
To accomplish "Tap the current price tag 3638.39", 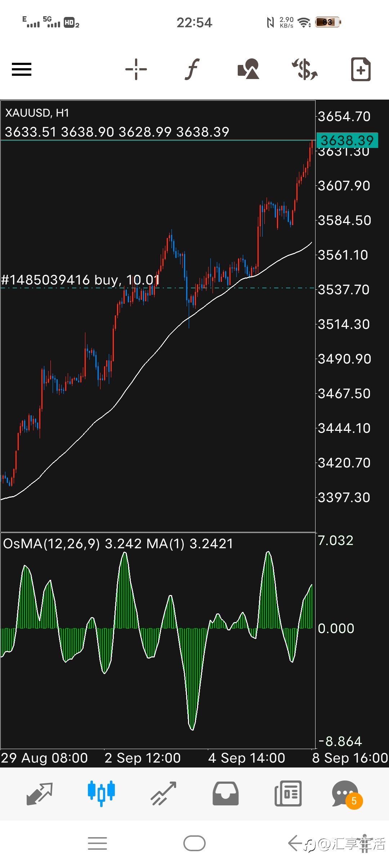I will (x=347, y=140).
